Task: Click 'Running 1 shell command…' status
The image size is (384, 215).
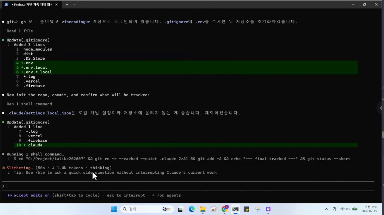Action: pyautogui.click(x=35, y=154)
